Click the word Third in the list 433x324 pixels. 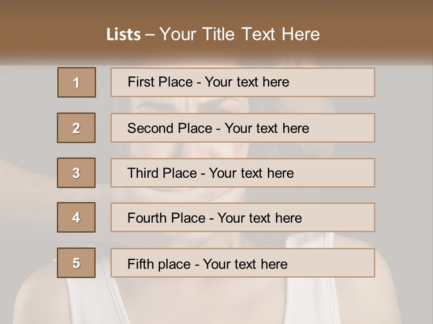click(143, 173)
